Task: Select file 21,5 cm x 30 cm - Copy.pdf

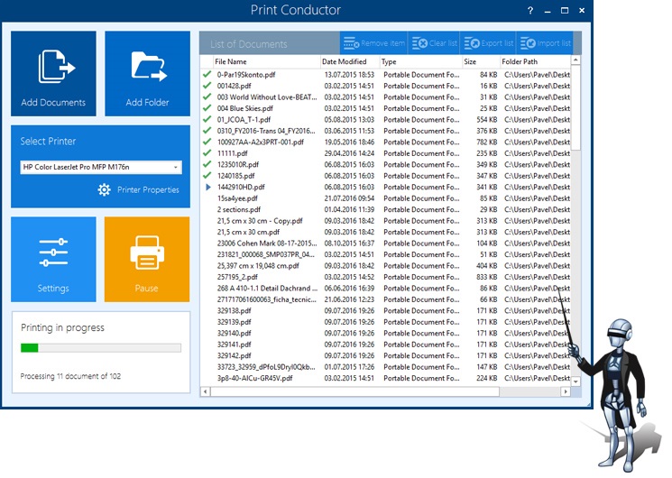Action: tap(260, 221)
